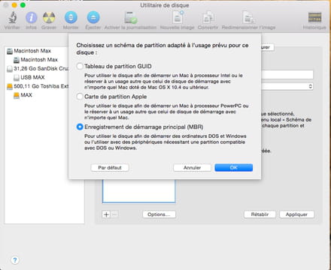Click the Convertir toolbar icon

208,17
